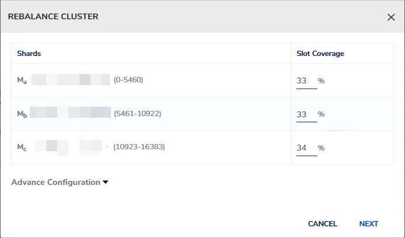Click the percent sign beside the Mc coverage
The image size is (405, 238).
coord(321,148)
